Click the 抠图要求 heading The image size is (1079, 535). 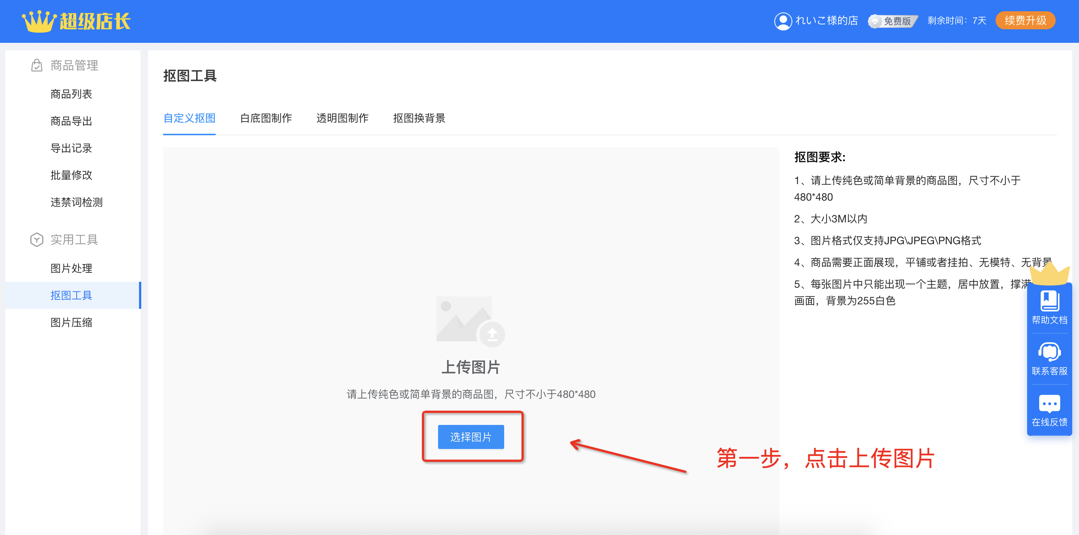[820, 157]
